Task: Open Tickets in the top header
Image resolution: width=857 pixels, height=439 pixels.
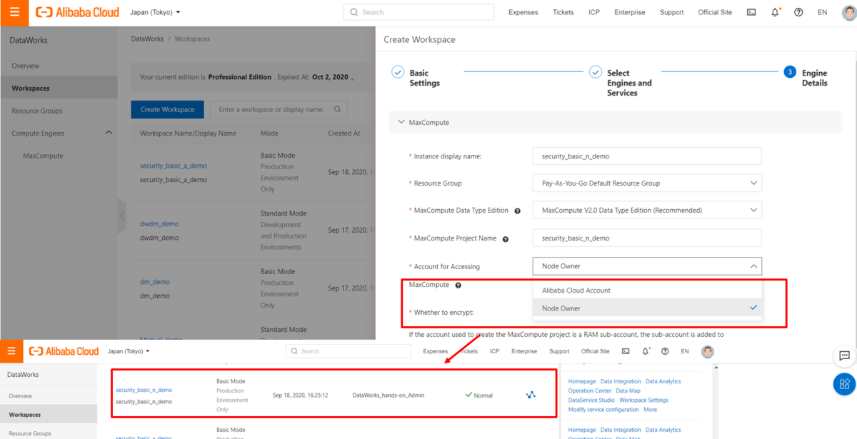Action: tap(563, 12)
